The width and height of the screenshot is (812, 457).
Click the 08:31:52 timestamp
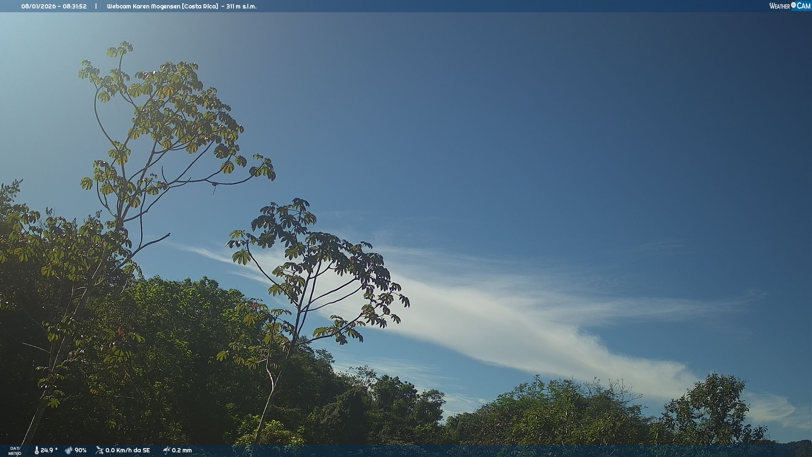click(x=74, y=6)
